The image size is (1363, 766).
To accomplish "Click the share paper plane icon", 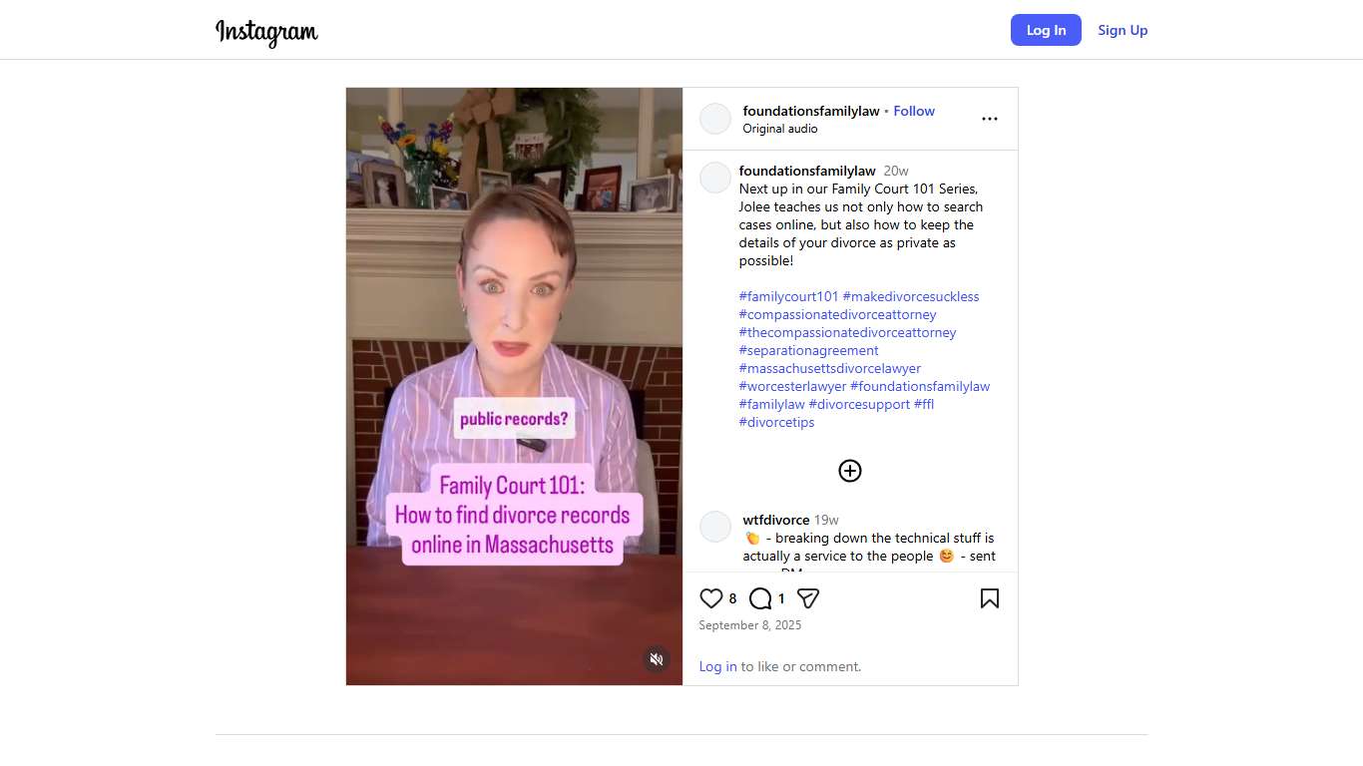I will coord(808,598).
